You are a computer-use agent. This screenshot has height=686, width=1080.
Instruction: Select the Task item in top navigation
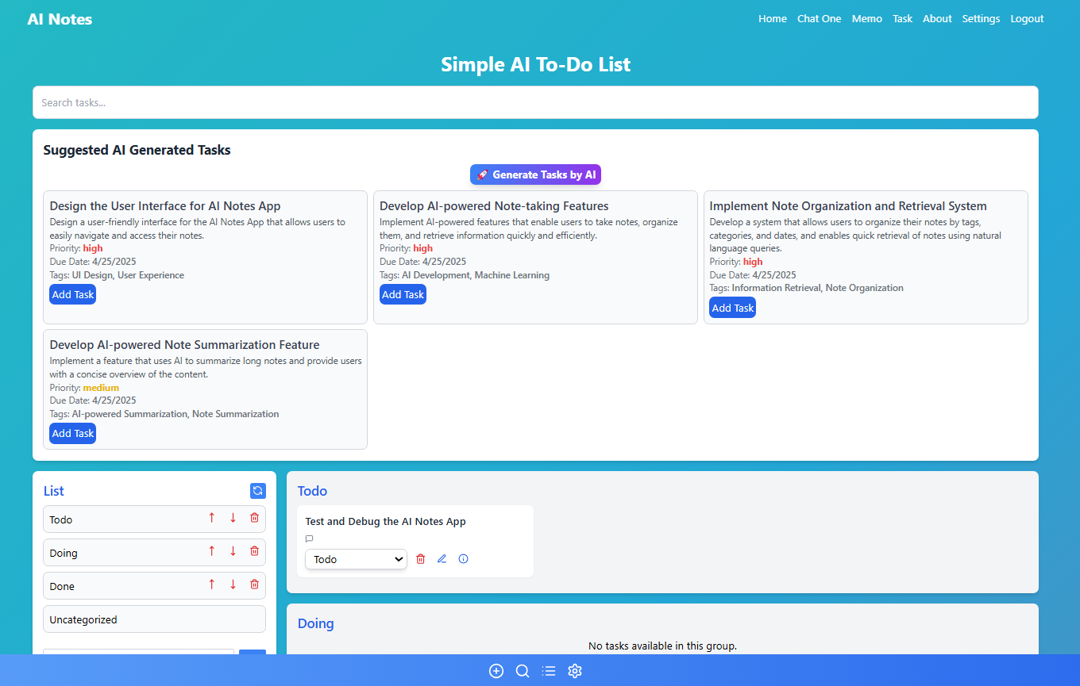click(902, 18)
